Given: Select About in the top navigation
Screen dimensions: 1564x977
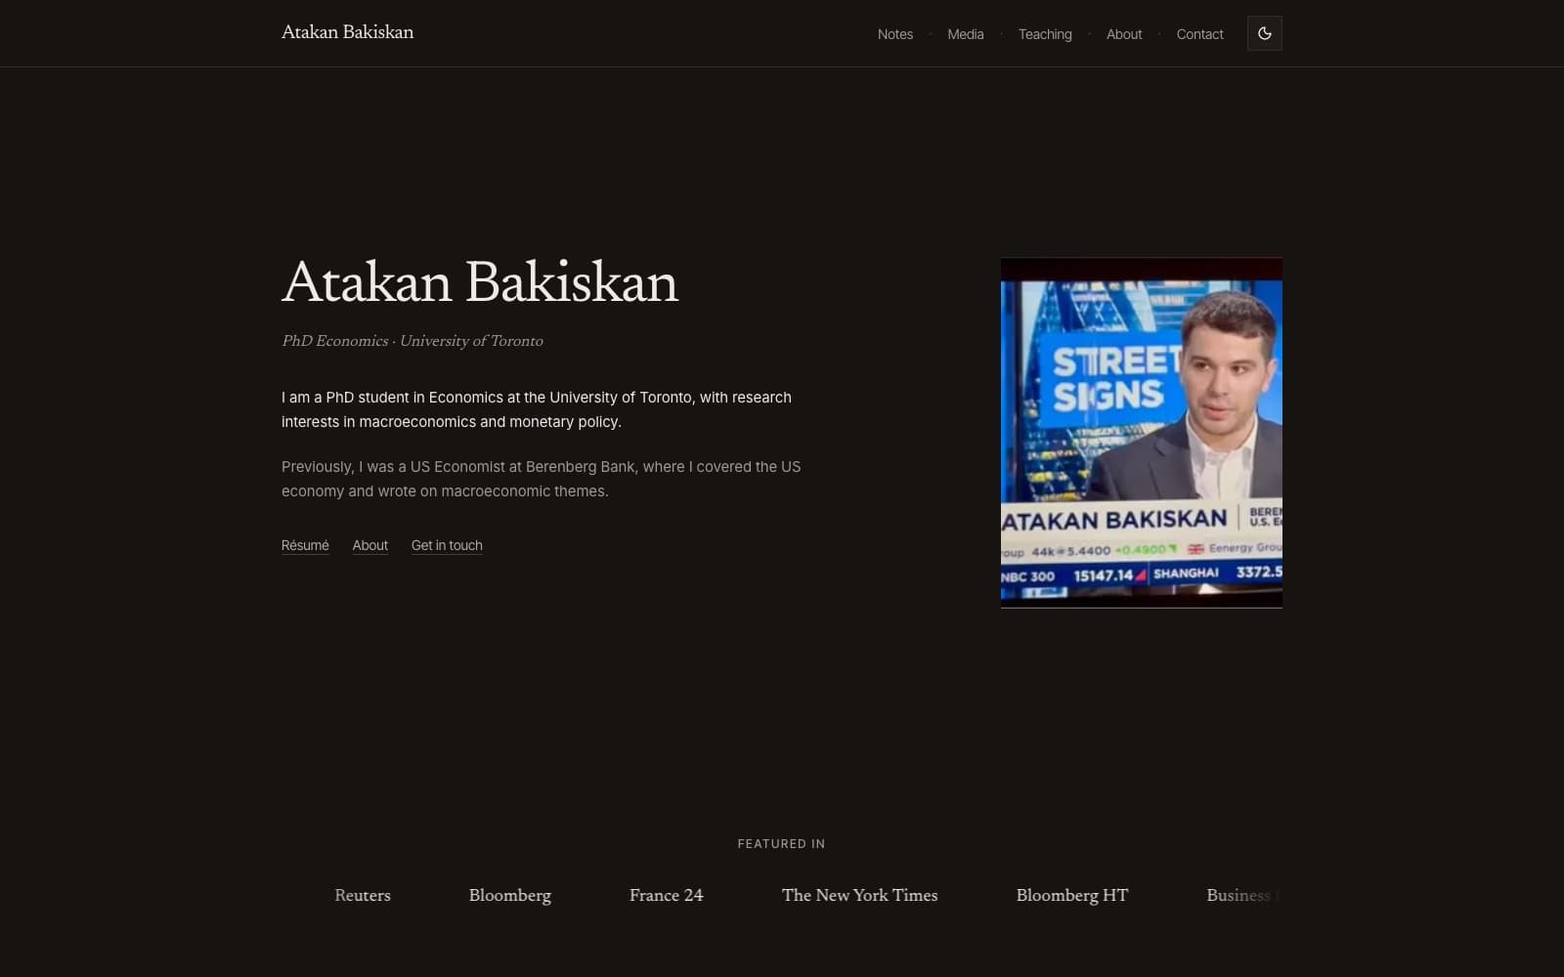Looking at the screenshot, I should (1124, 34).
